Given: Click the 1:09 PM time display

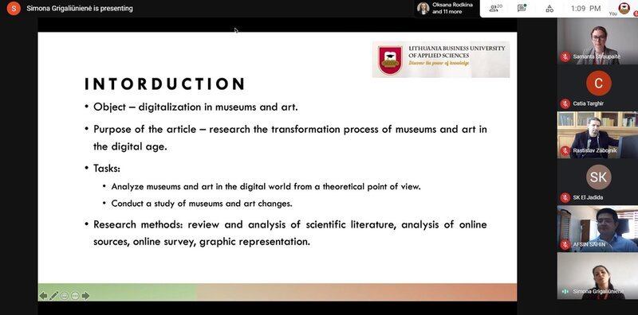Looking at the screenshot, I should pyautogui.click(x=585, y=8).
